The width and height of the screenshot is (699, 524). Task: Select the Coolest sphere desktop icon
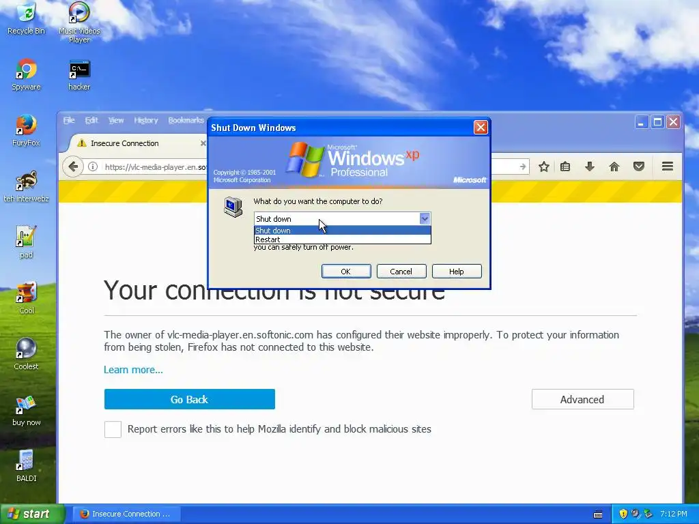coord(27,354)
